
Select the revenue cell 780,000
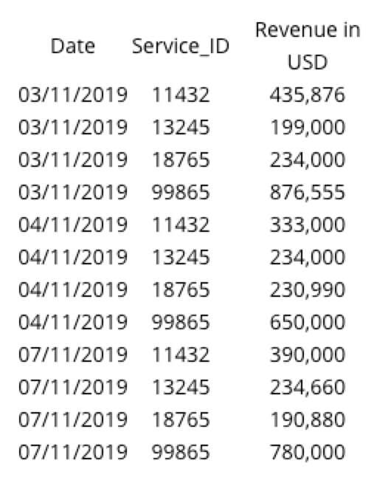[308, 452]
